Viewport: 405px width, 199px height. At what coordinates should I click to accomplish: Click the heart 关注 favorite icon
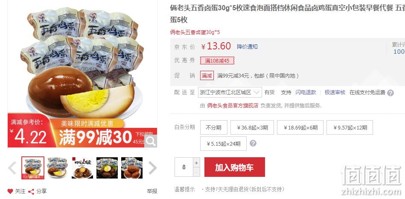coord(10,191)
